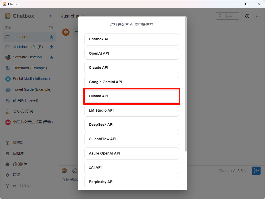Open the message history icon at top right

[x=247, y=16]
